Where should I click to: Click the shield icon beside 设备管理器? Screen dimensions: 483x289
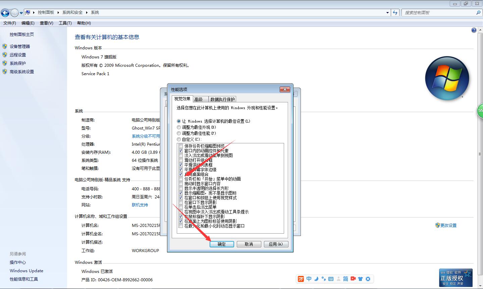pyautogui.click(x=5, y=46)
